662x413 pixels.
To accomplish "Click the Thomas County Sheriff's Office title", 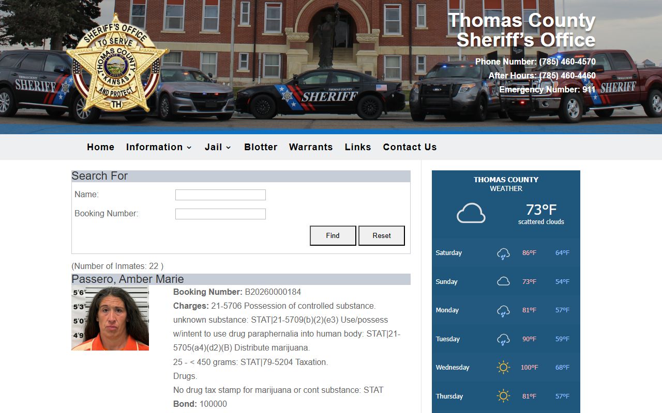I will 522,30.
